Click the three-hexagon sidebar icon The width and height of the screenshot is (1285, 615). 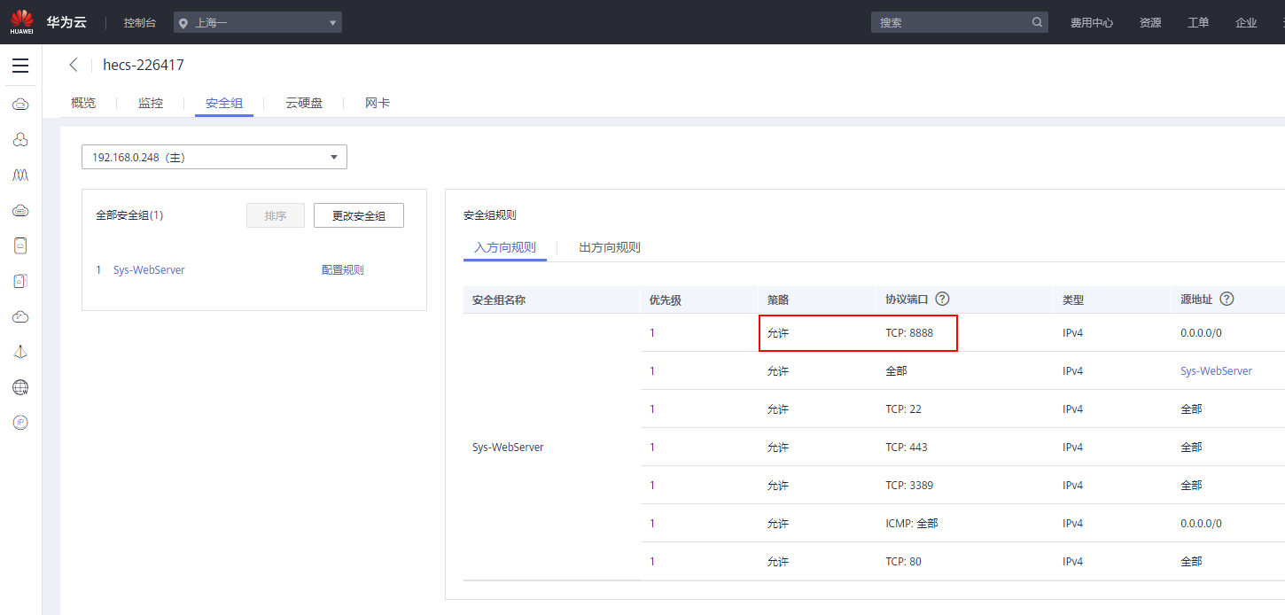(x=20, y=140)
